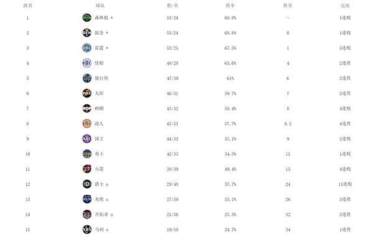Click the Pelicans NOP team logo

87,109
